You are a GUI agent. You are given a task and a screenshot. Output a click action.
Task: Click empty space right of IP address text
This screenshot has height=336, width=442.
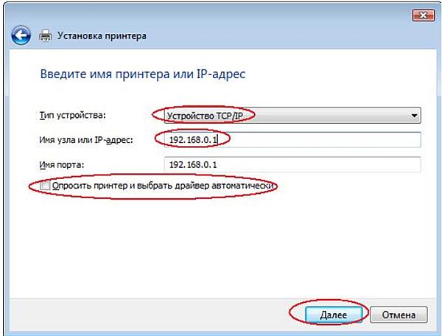click(x=331, y=140)
